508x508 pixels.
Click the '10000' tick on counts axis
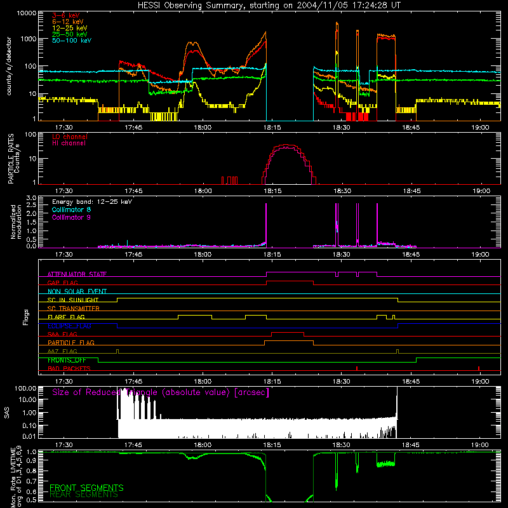[x=26, y=13]
